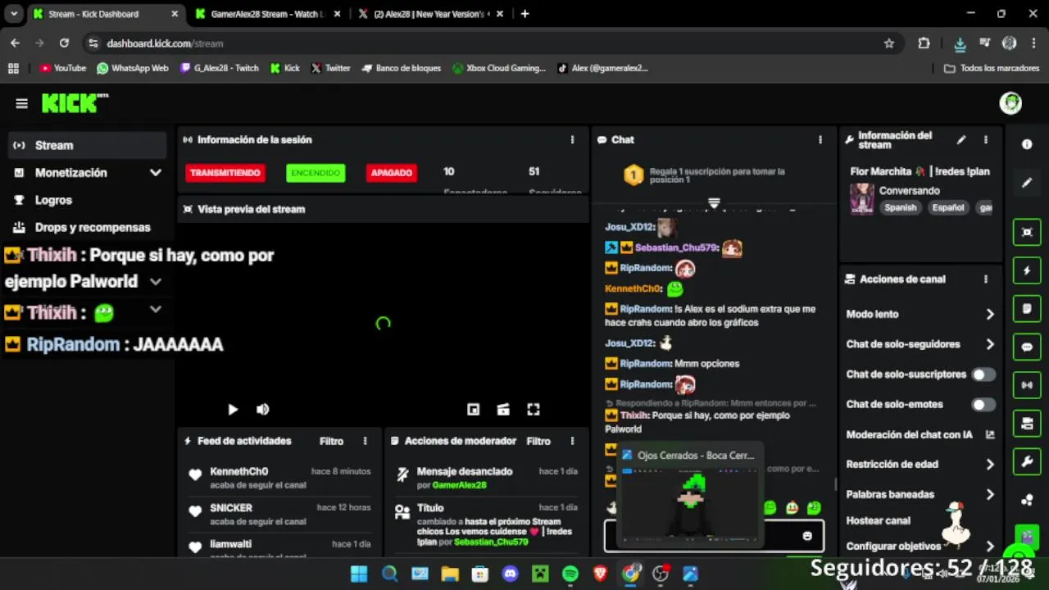
Task: Click the info icon in the right rail
Action: 1027,144
